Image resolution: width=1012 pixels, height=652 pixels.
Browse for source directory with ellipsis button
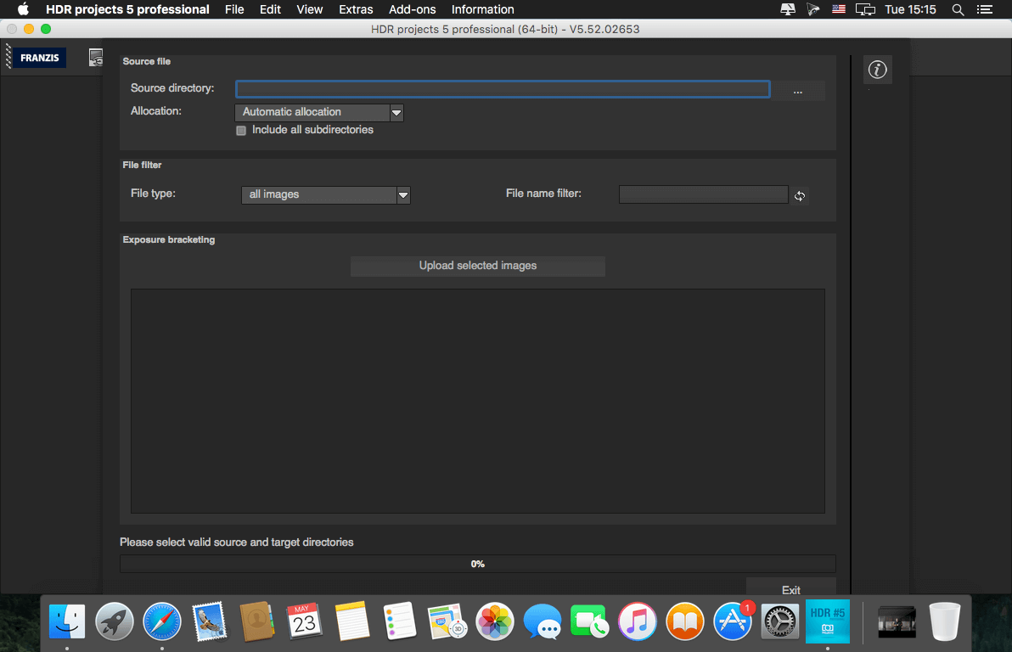pos(798,91)
